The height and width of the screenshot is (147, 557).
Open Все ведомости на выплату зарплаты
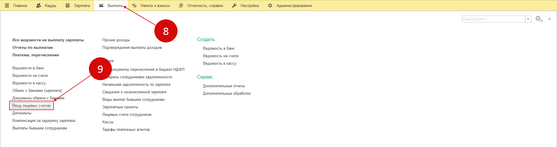48,40
